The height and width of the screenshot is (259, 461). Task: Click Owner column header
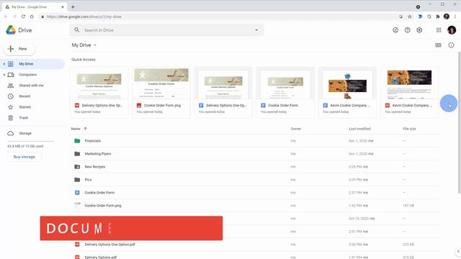click(296, 129)
